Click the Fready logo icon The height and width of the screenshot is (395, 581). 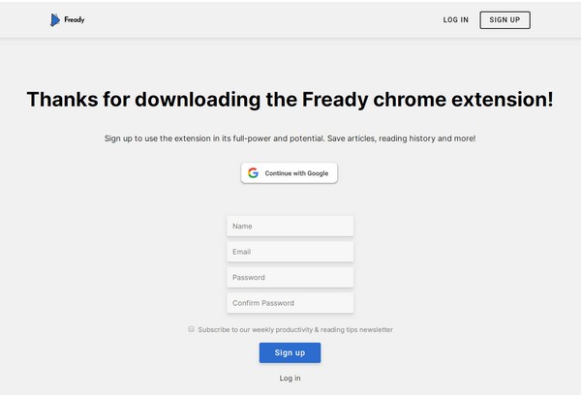(x=55, y=19)
